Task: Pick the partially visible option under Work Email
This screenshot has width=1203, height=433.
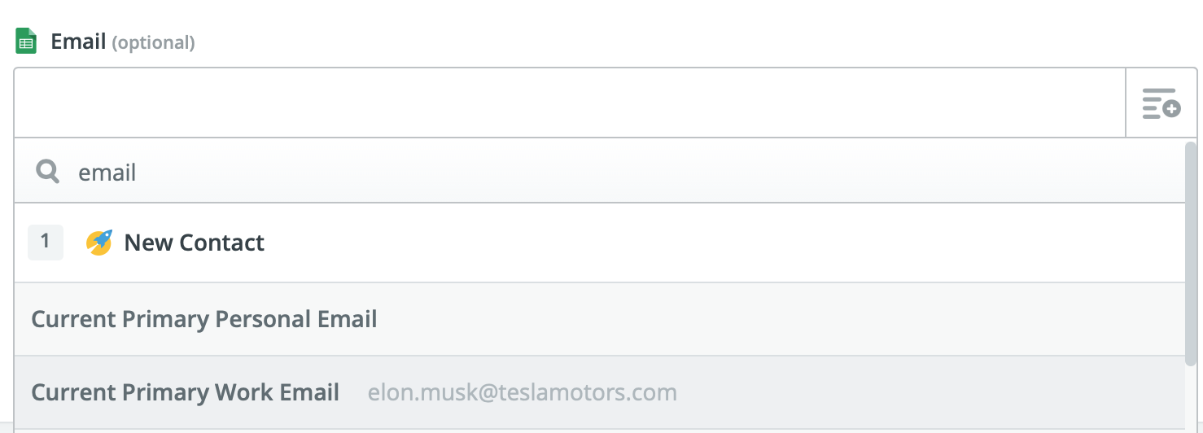Action: pos(600,431)
